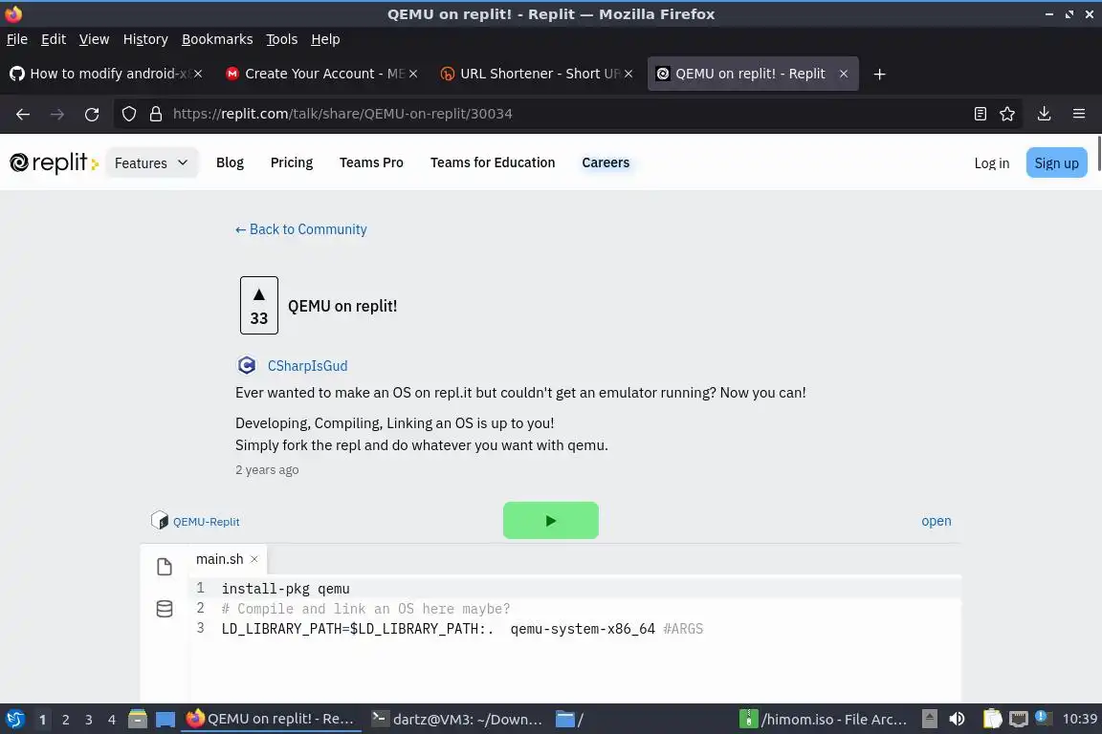1102x734 pixels.
Task: Open himom.iso File Archiver taskbar entry
Action: tap(824, 719)
